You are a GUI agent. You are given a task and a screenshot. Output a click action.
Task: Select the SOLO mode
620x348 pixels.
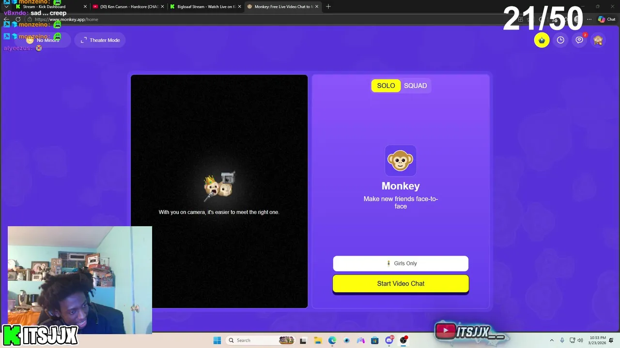(386, 86)
